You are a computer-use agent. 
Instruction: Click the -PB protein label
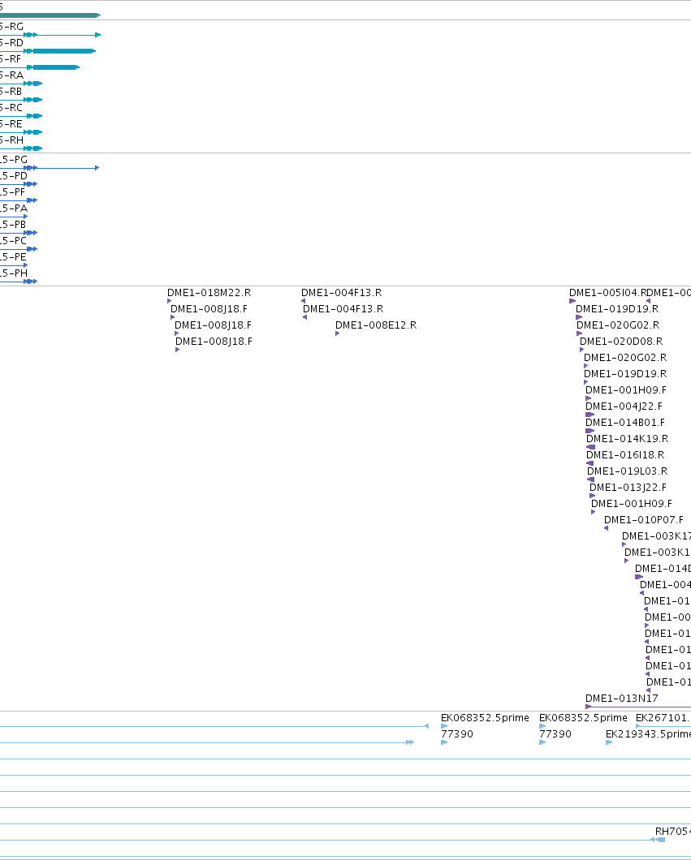click(x=13, y=224)
